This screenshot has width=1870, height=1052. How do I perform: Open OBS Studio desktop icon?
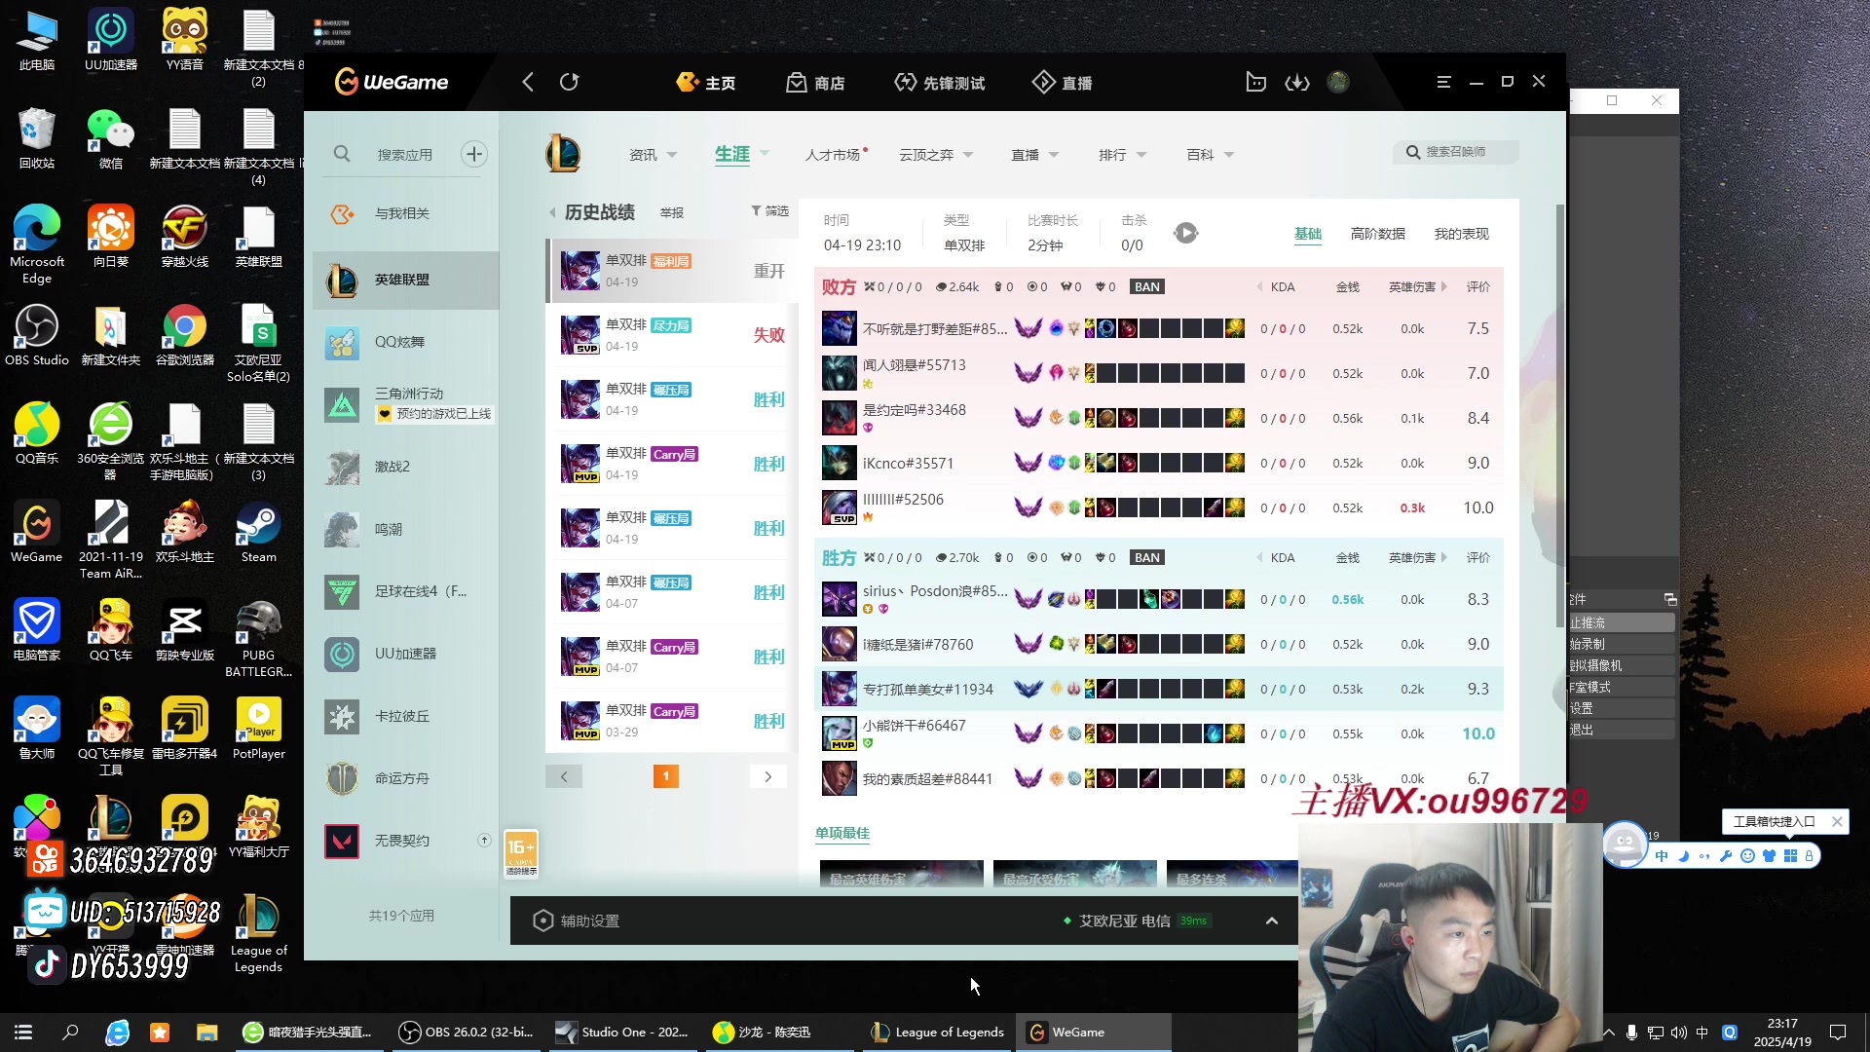tap(37, 335)
